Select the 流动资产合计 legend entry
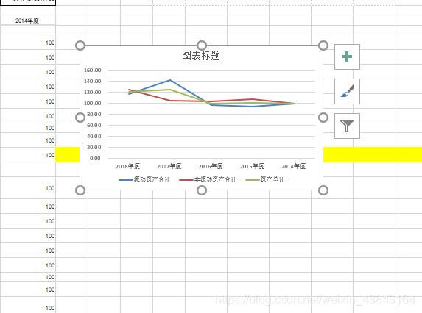422x313 pixels. tap(144, 179)
